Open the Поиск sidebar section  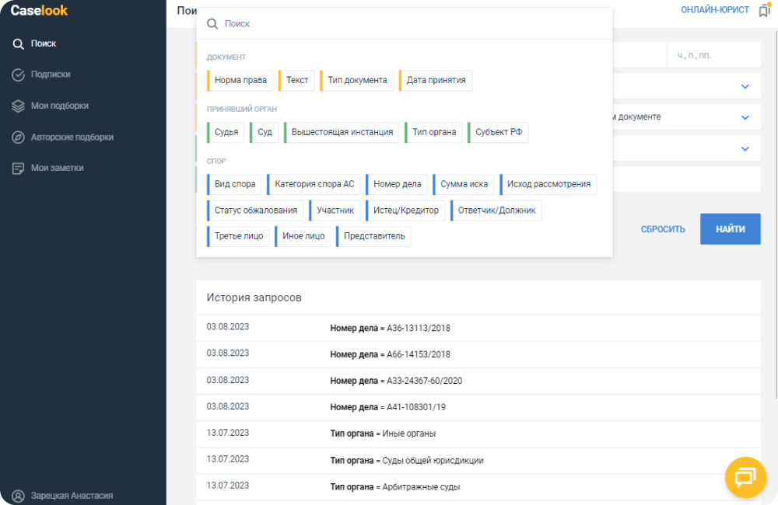pyautogui.click(x=44, y=44)
